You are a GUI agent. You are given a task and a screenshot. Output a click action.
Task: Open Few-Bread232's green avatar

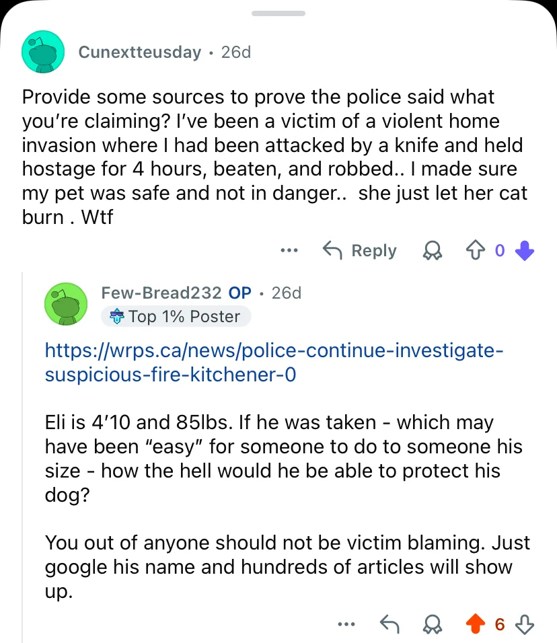pos(66,304)
